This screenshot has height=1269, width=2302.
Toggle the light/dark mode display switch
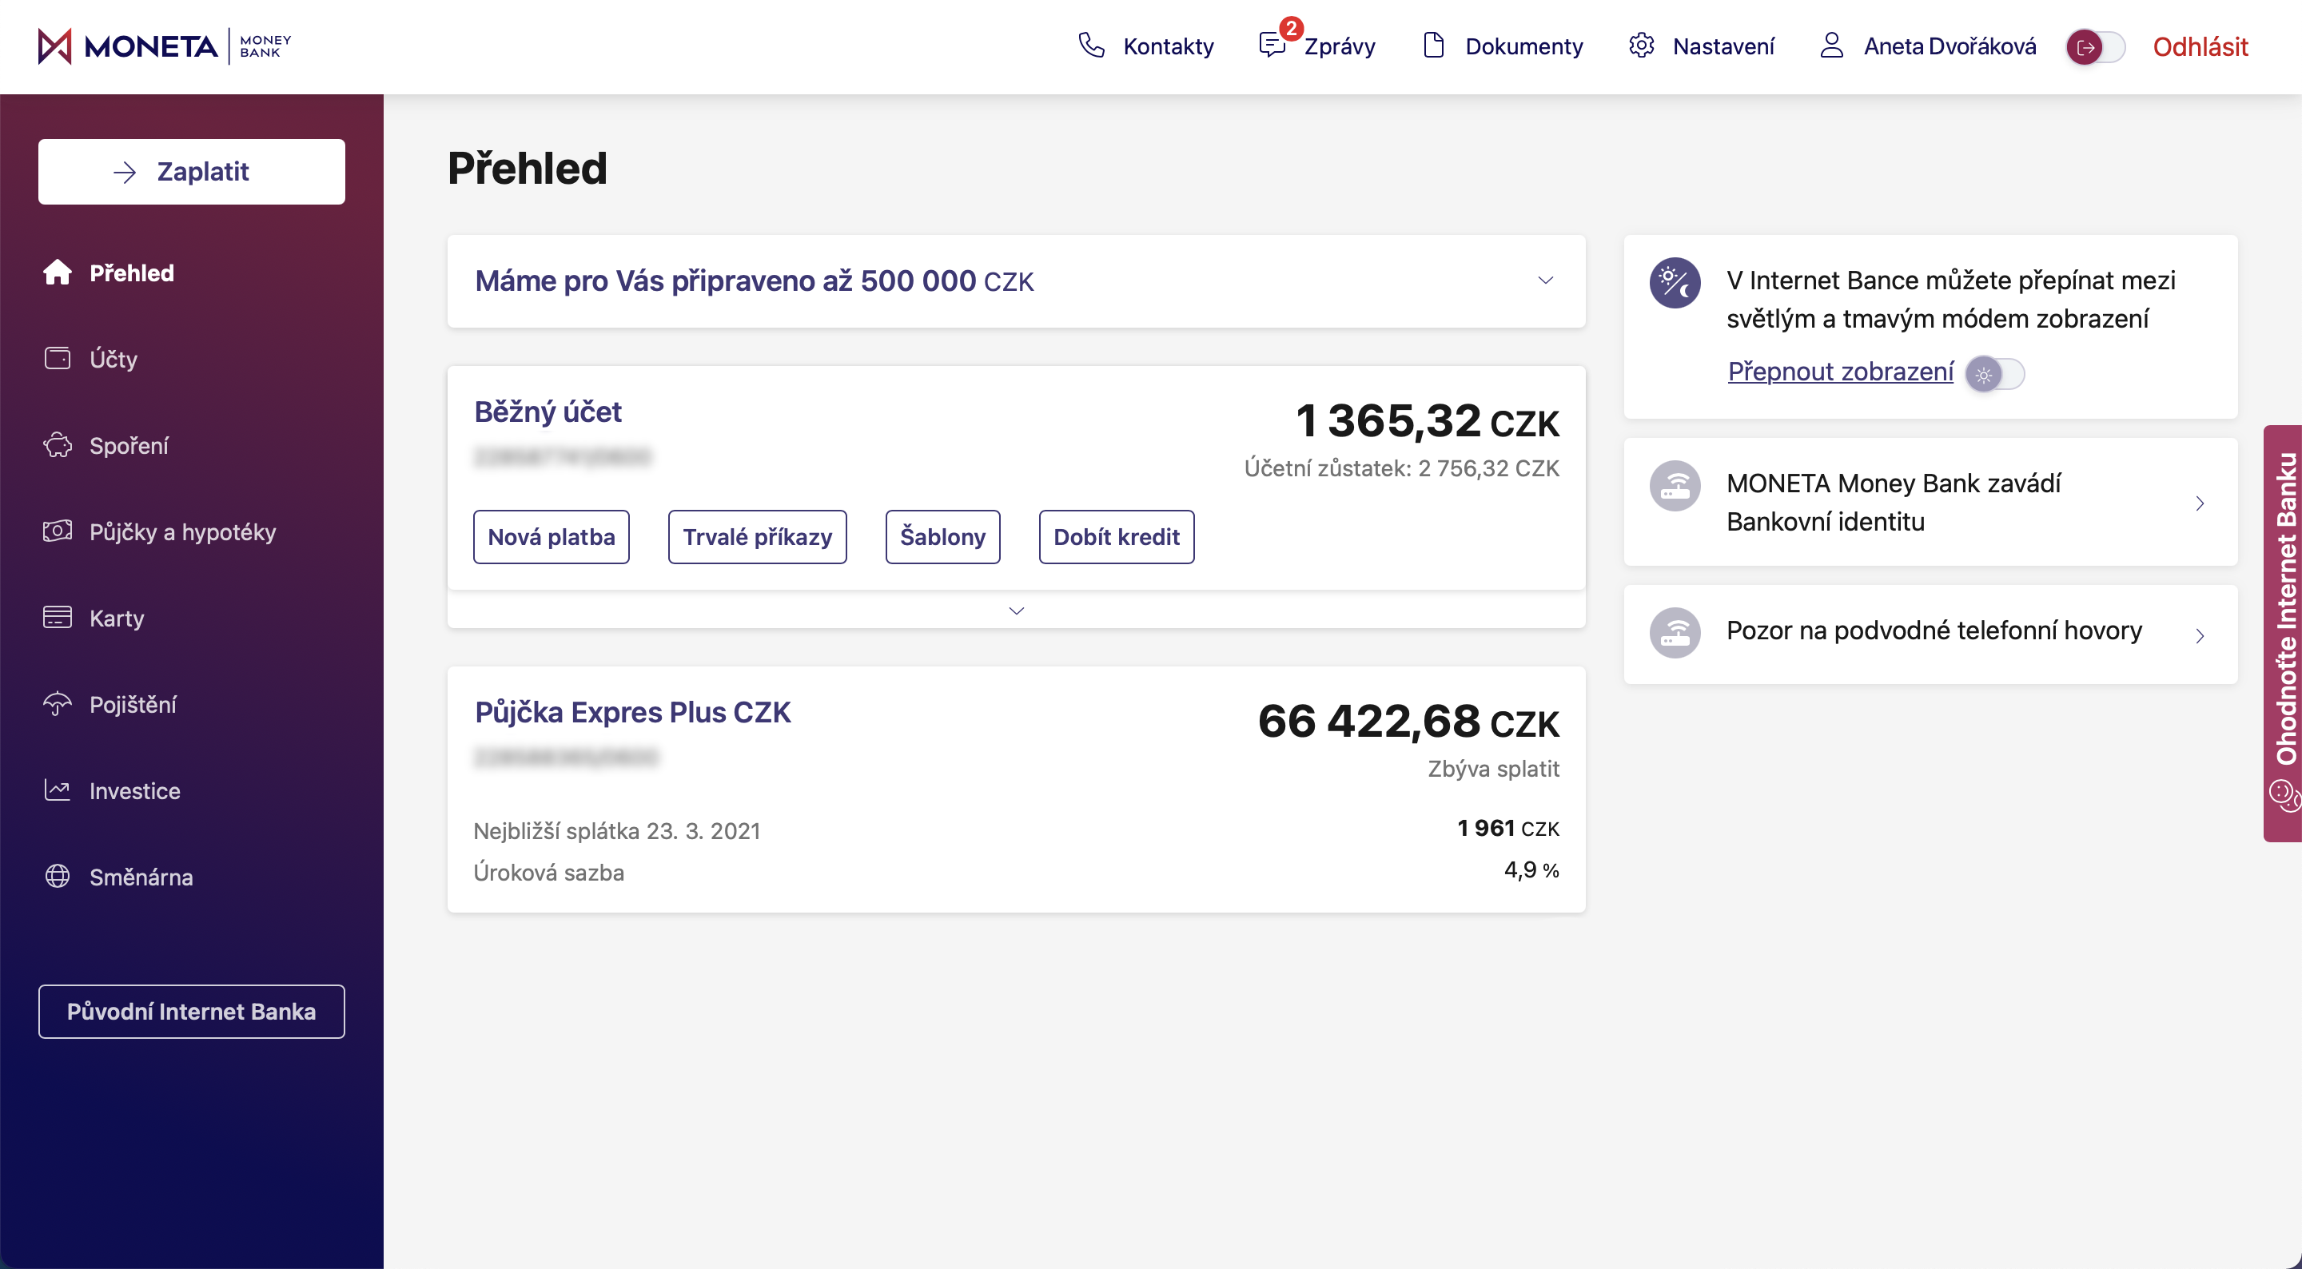1994,373
